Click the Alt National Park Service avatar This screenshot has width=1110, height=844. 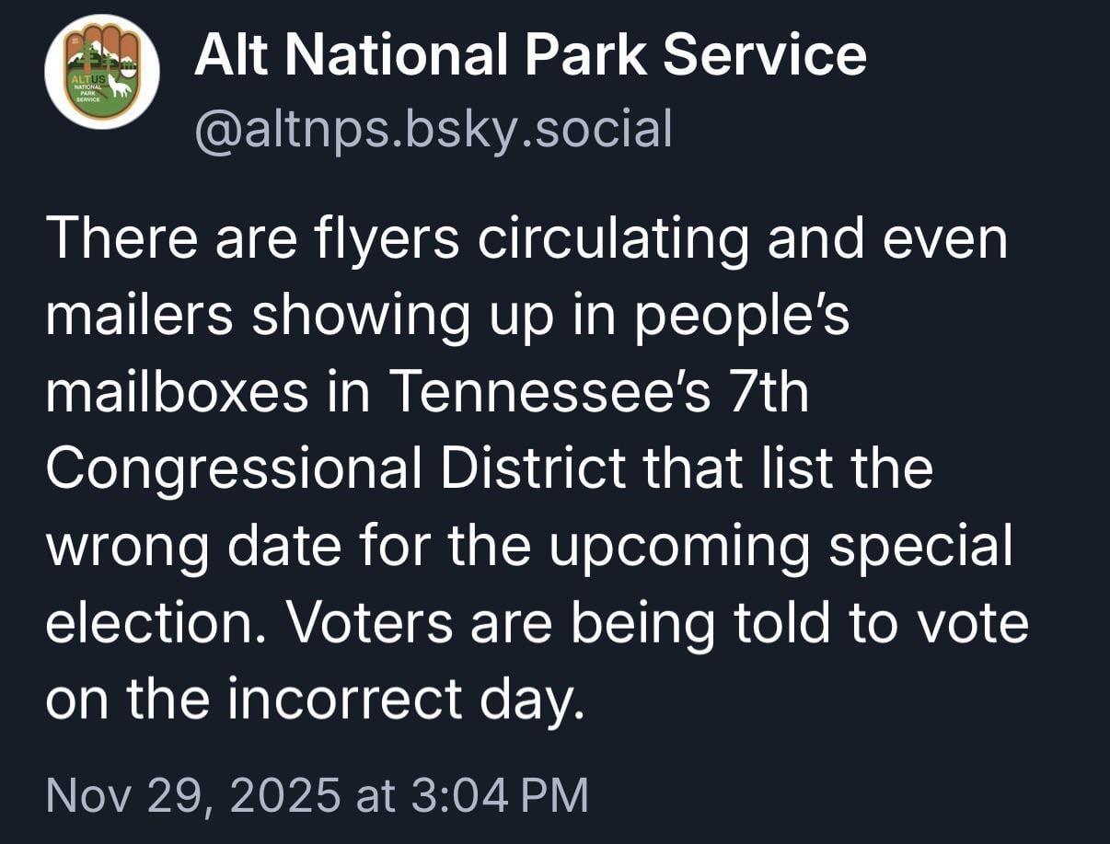[102, 73]
